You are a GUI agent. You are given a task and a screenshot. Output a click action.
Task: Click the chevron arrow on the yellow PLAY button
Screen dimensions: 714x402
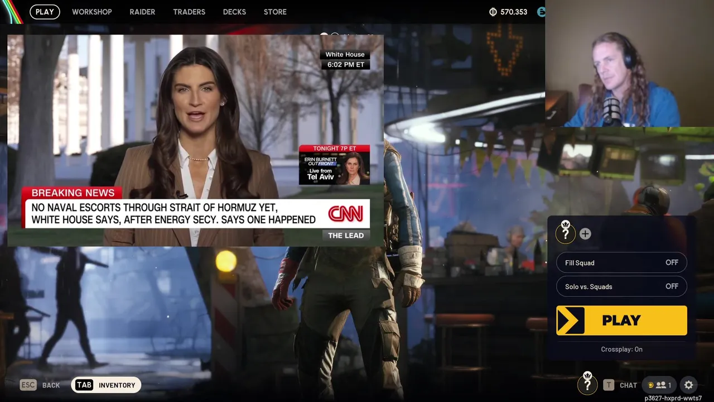[570, 320]
